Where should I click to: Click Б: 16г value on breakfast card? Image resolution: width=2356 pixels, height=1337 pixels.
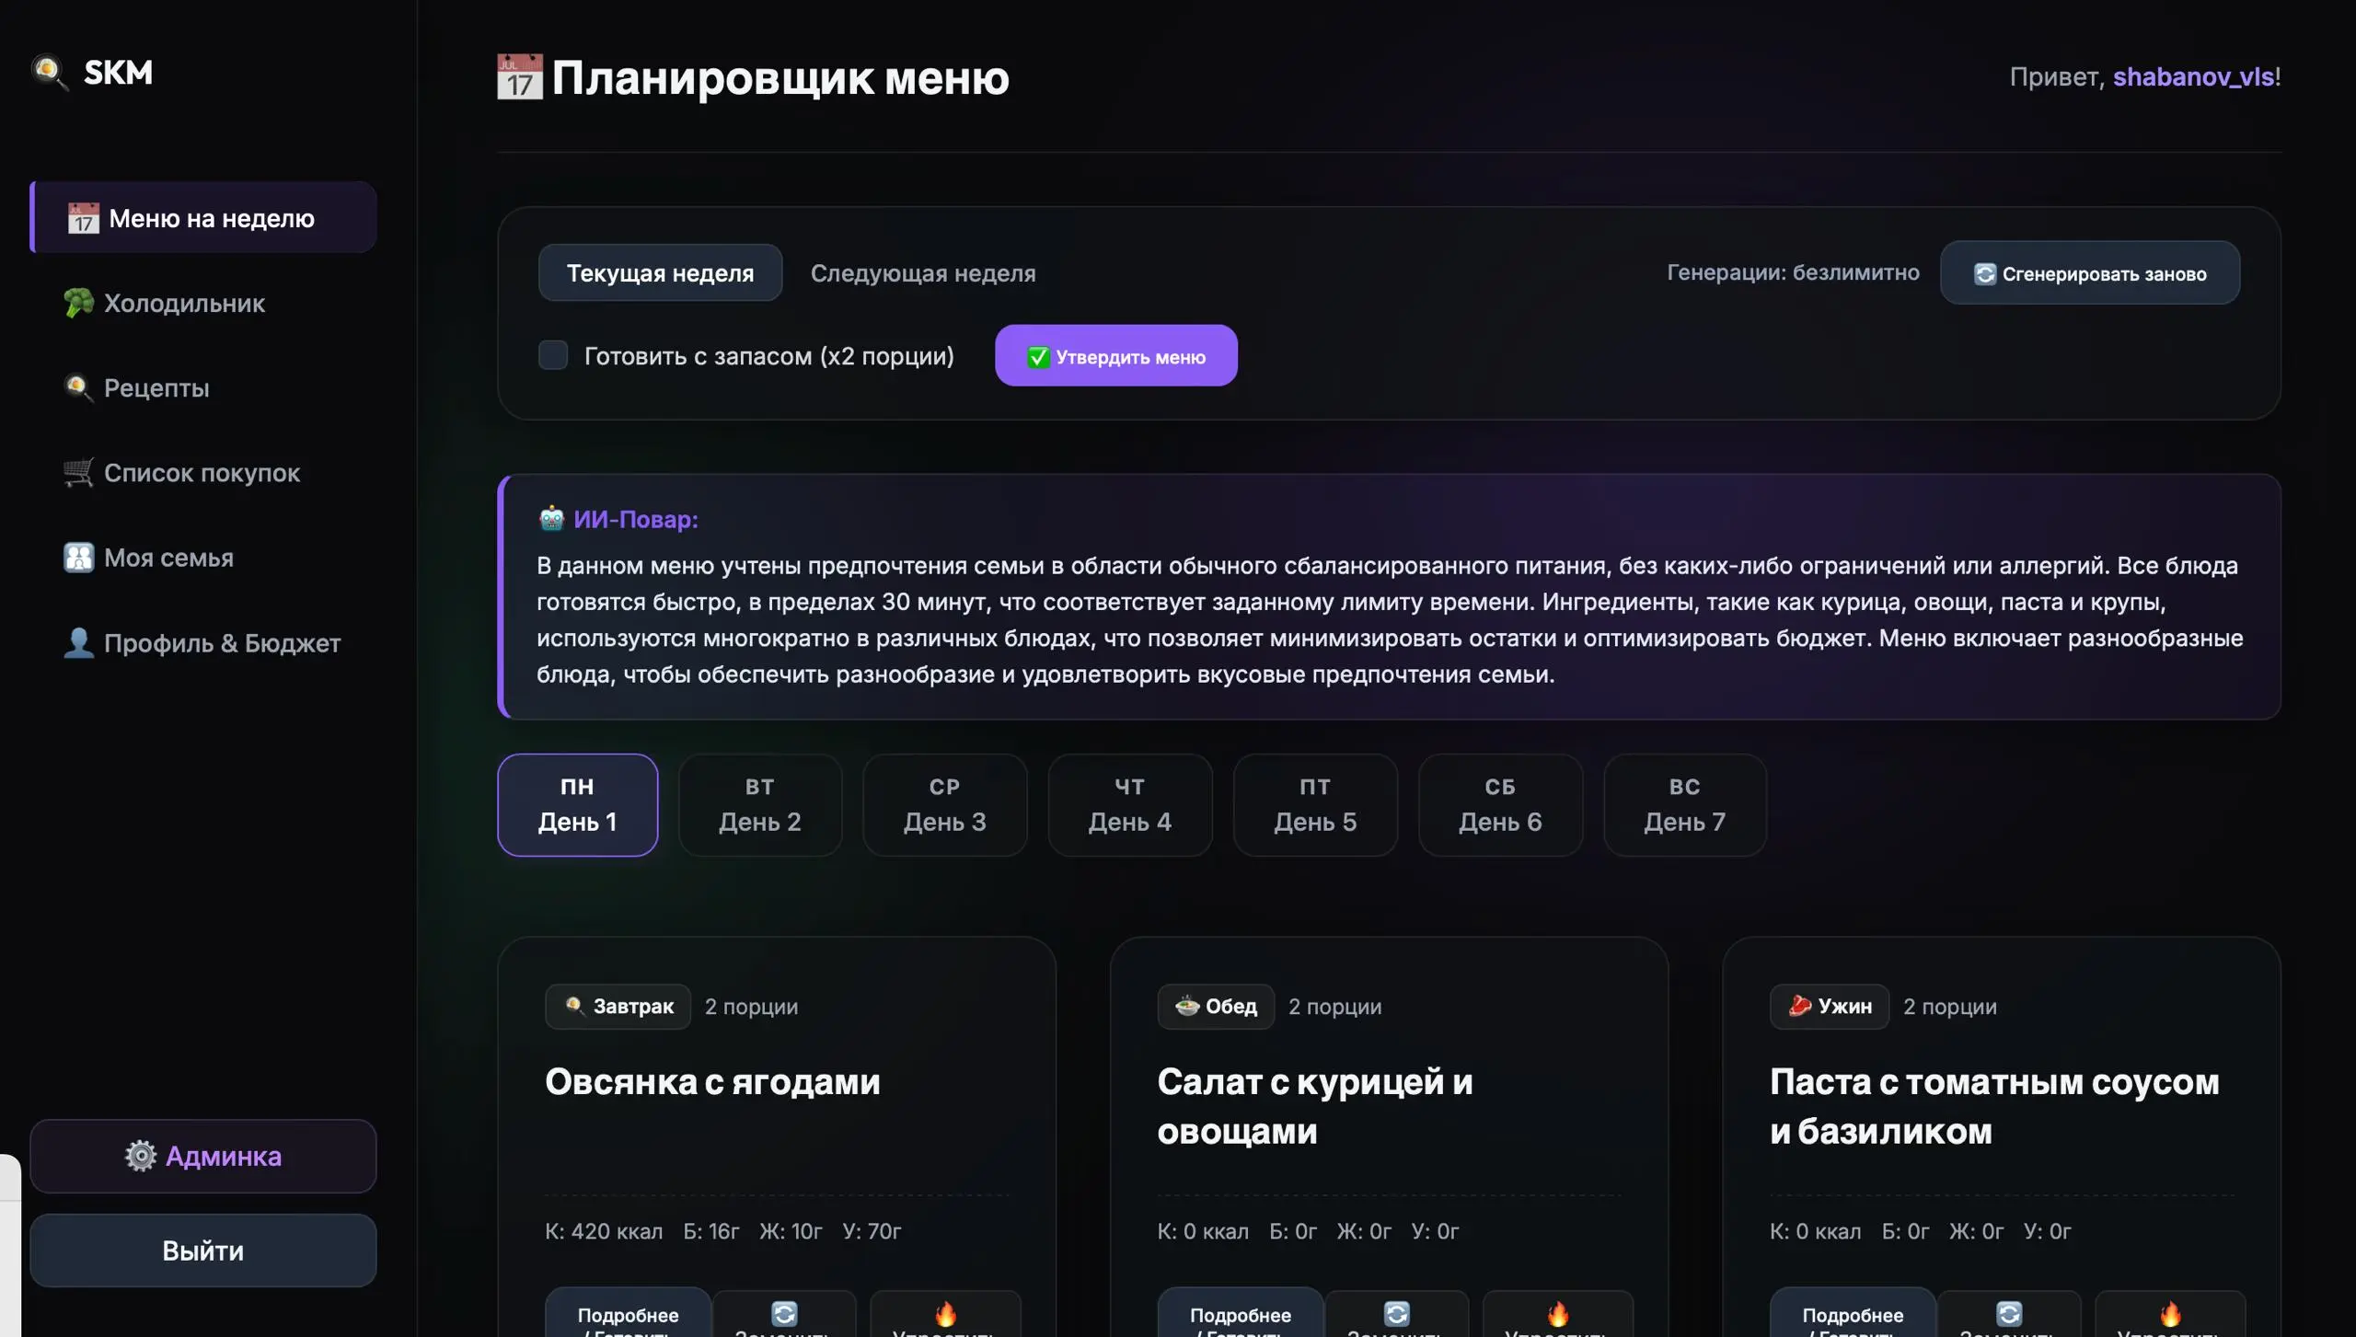click(710, 1230)
